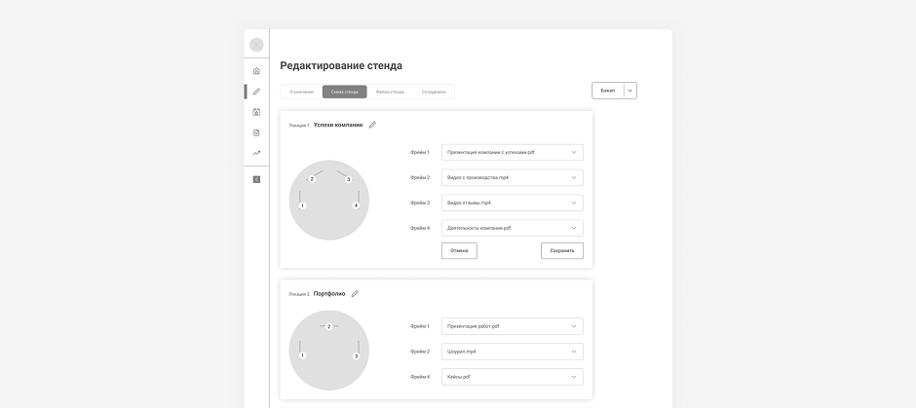Switch to the О компании tab
Image resolution: width=916 pixels, height=408 pixels.
301,92
